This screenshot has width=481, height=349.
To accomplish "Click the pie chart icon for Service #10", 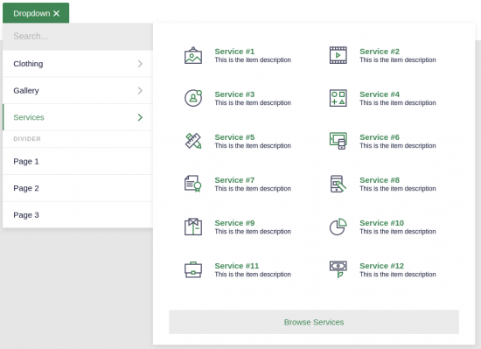I will click(x=338, y=227).
